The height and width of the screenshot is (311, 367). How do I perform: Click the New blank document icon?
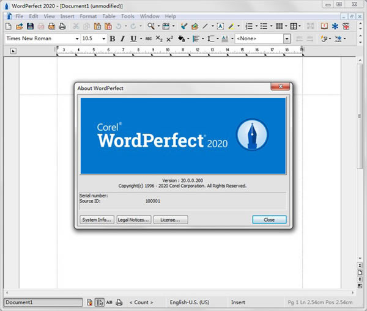tap(8, 26)
